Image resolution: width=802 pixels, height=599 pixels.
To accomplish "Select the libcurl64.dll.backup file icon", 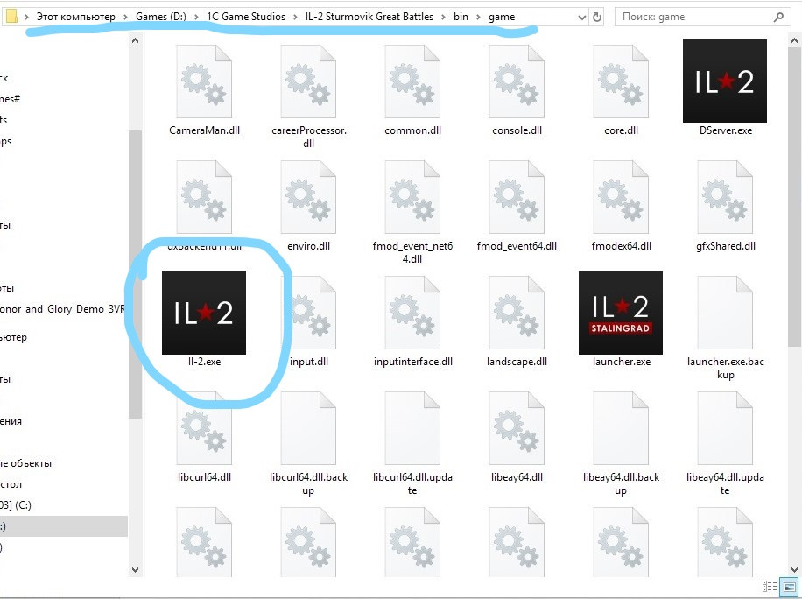I will coord(308,428).
